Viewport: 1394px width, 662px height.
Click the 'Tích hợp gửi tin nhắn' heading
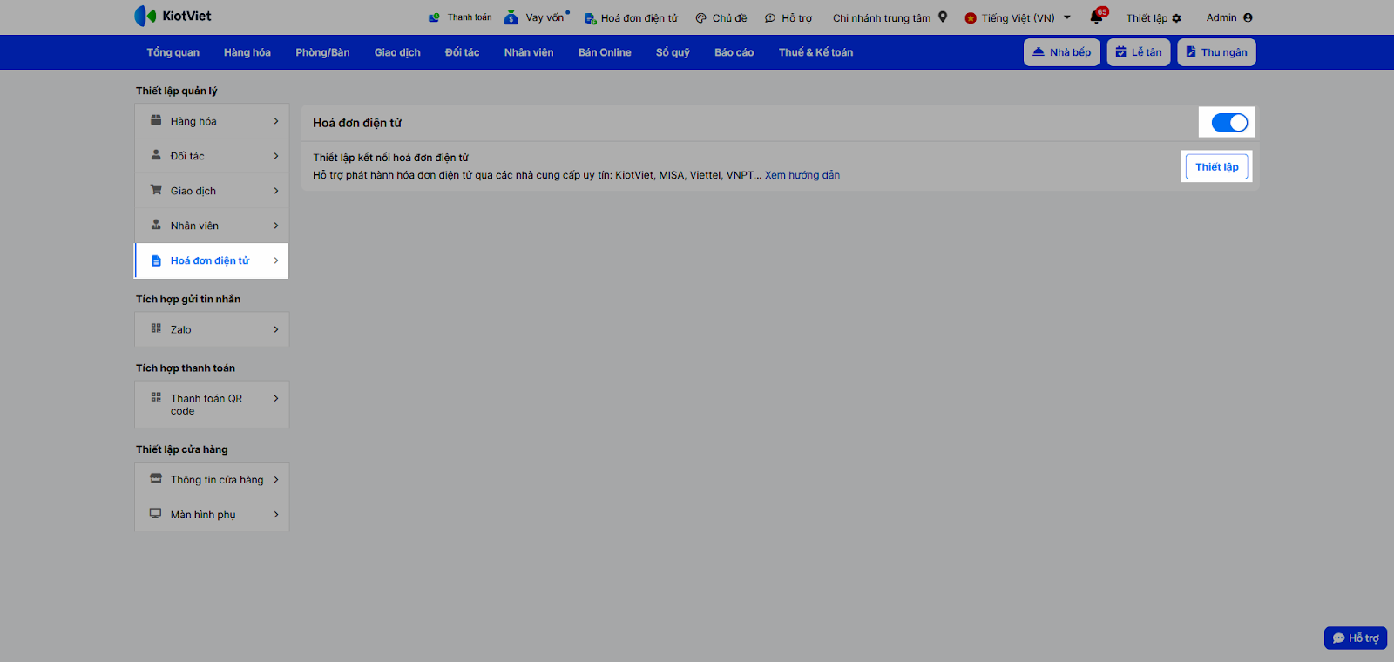(188, 299)
